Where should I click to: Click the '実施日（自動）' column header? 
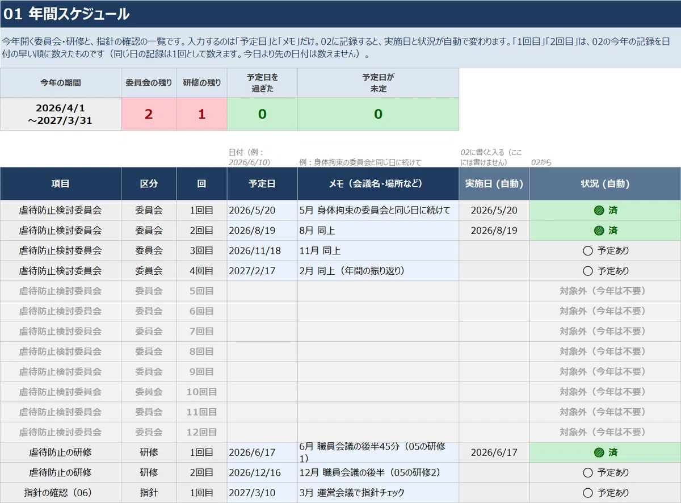tap(494, 184)
